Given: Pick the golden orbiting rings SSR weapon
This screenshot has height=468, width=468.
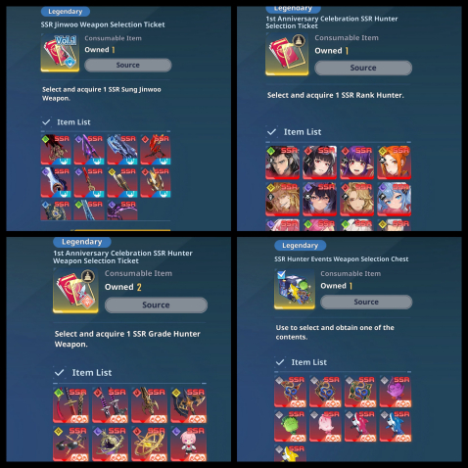Looking at the screenshot, I should coord(150,444).
